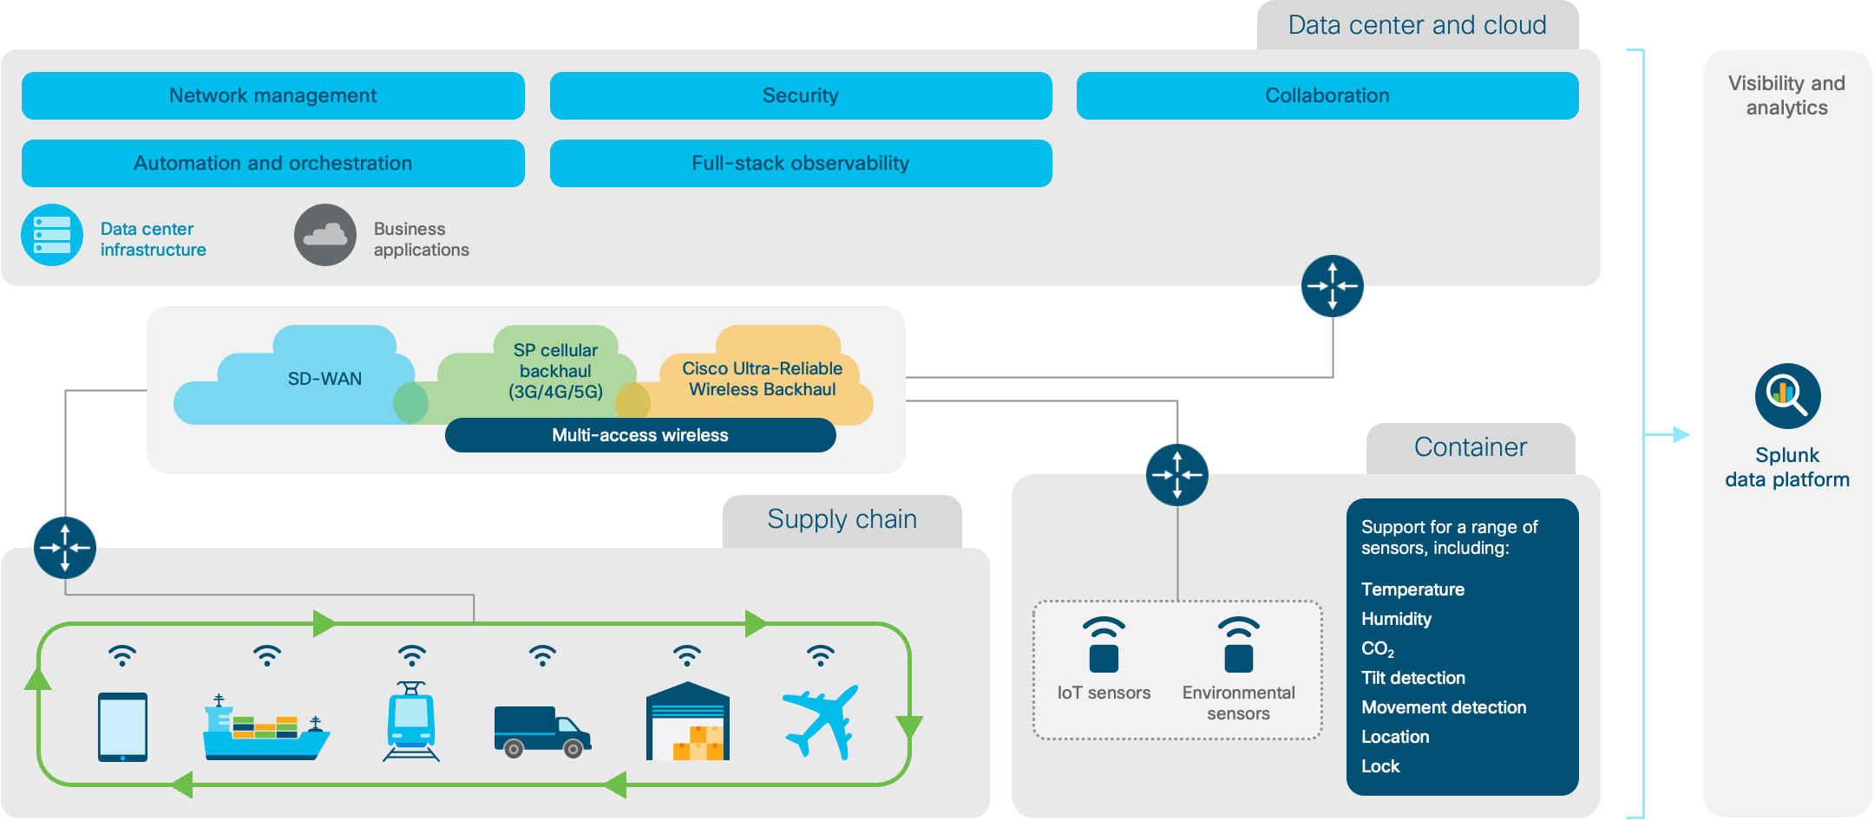Click the IoT sensors label
This screenshot has width=1874, height=820.
1104,693
